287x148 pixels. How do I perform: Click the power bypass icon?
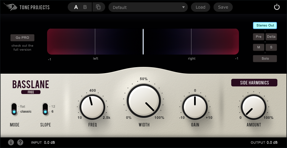[x=277, y=7]
